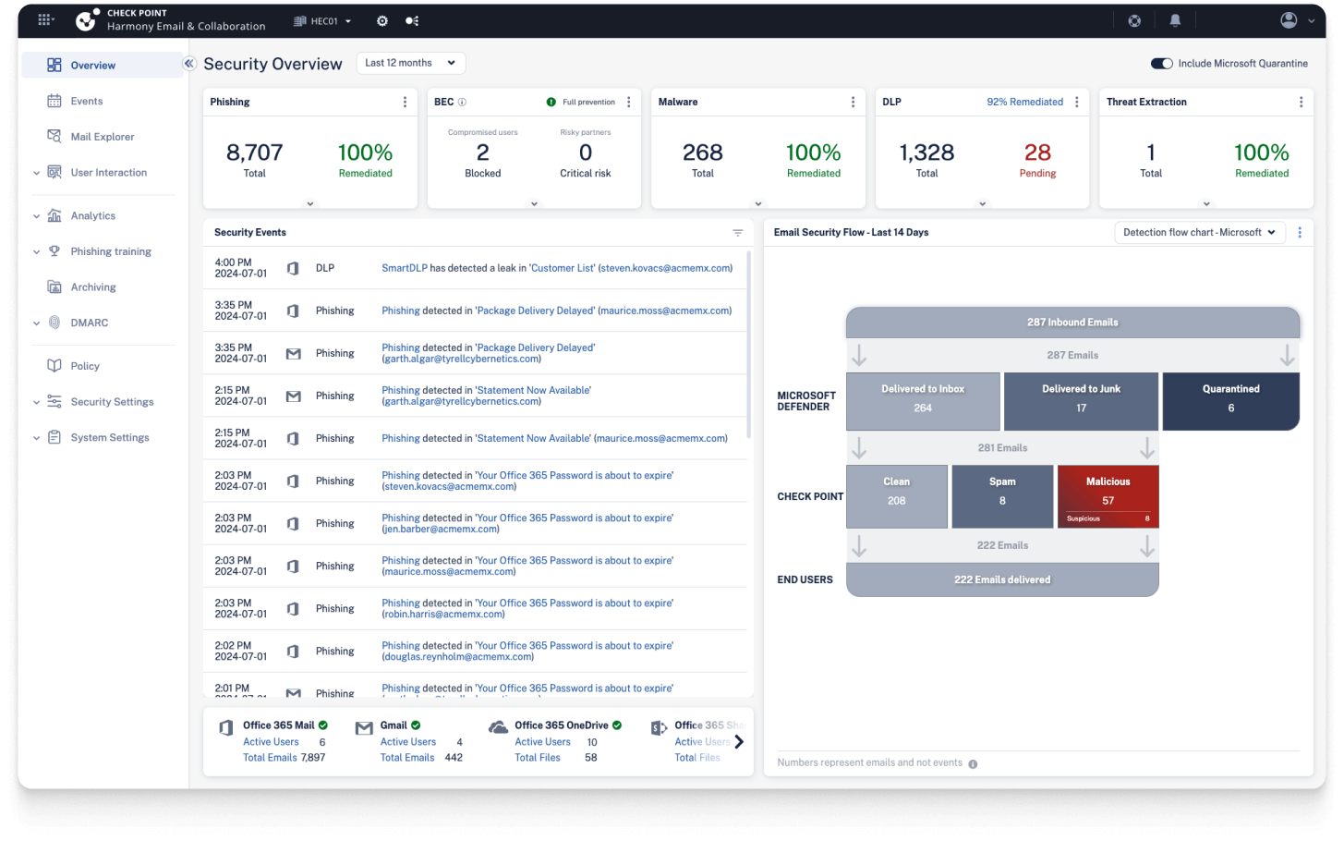Open the HEC01 tenant dropdown
This screenshot has width=1344, height=853.
coord(323,20)
